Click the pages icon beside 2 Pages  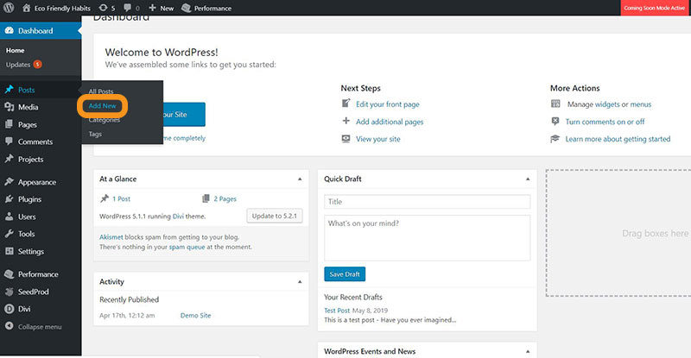point(206,198)
